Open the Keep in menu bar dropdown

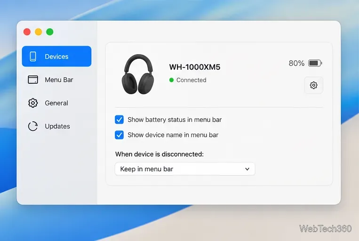tap(185, 169)
